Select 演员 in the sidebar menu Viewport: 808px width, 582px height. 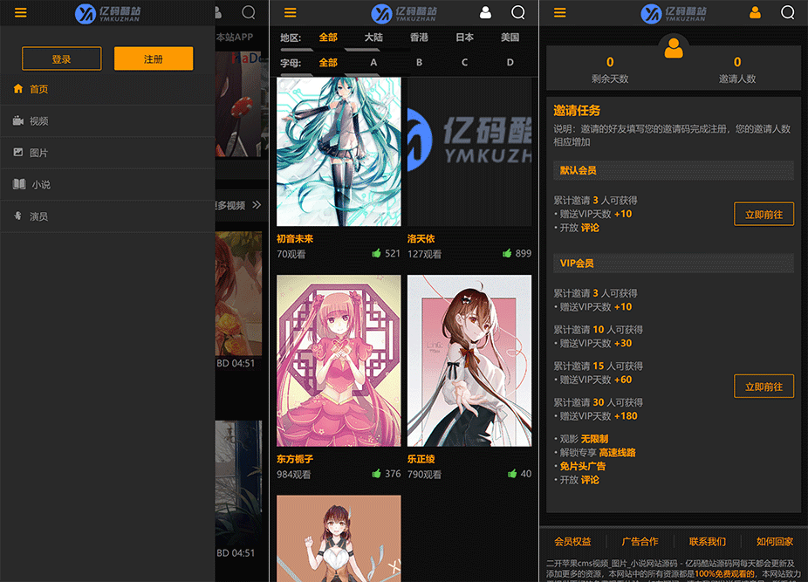tap(107, 216)
